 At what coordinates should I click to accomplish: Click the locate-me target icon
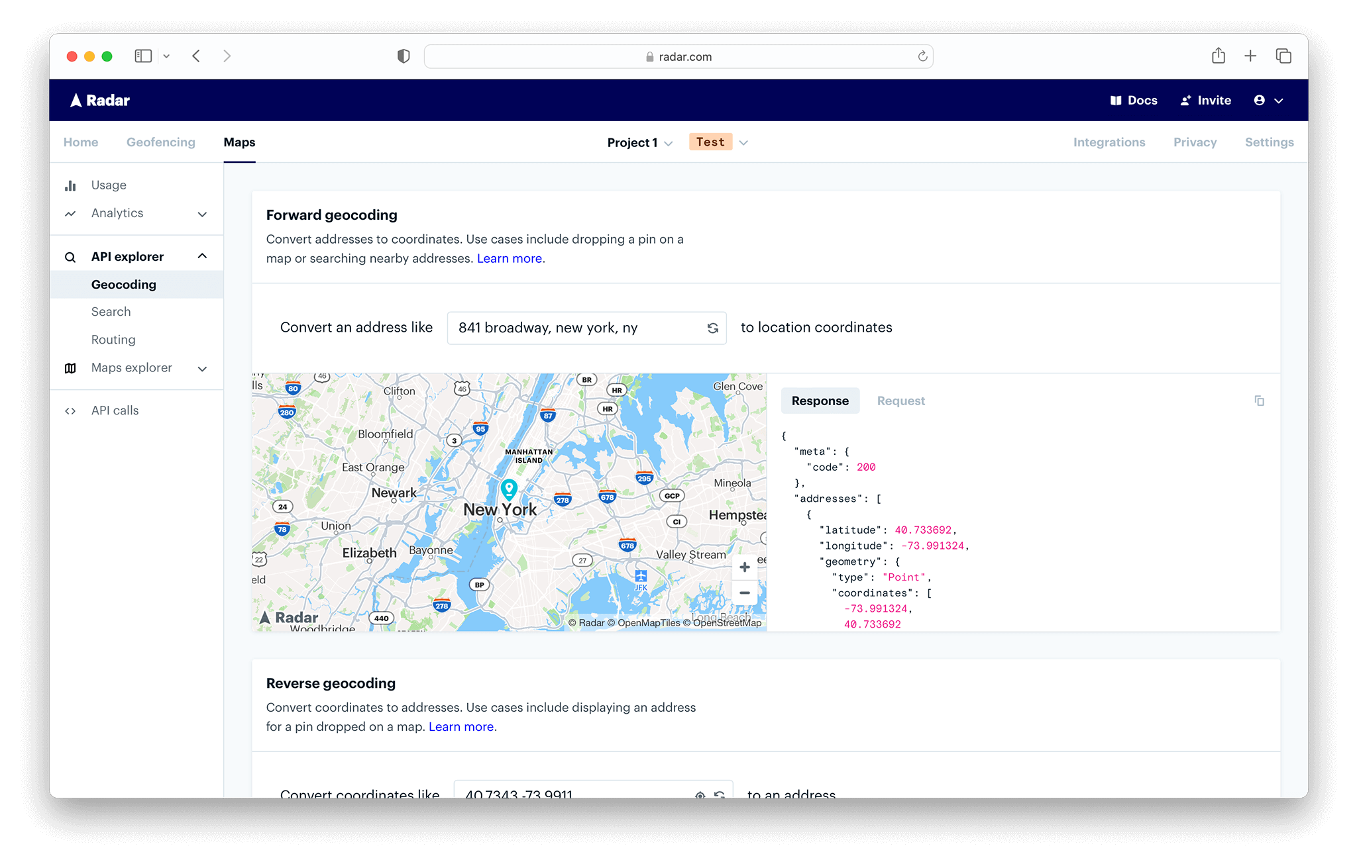700,794
